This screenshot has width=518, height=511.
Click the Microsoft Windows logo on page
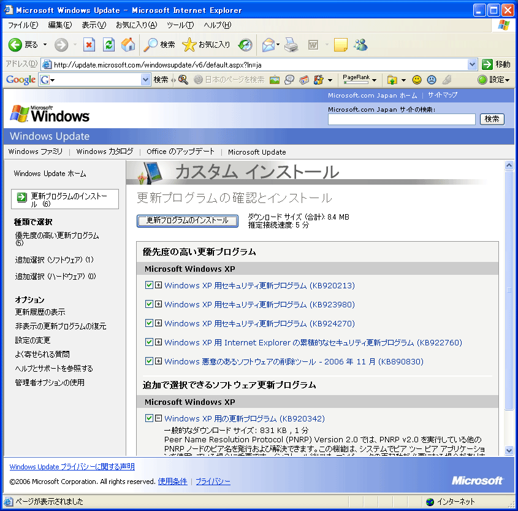50,114
